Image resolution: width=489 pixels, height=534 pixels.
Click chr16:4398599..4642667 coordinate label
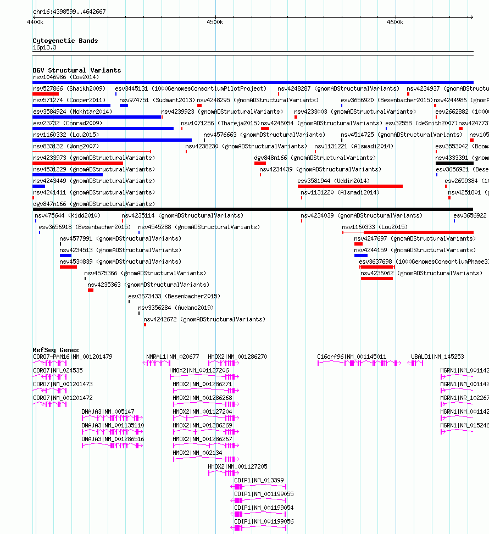coord(69,12)
